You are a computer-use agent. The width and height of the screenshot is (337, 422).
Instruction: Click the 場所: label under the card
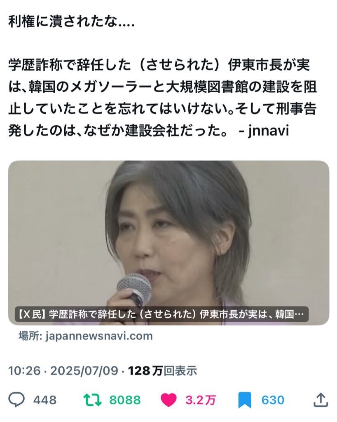30,336
